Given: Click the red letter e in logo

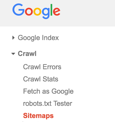Looking at the screenshot, I should 57,11.
